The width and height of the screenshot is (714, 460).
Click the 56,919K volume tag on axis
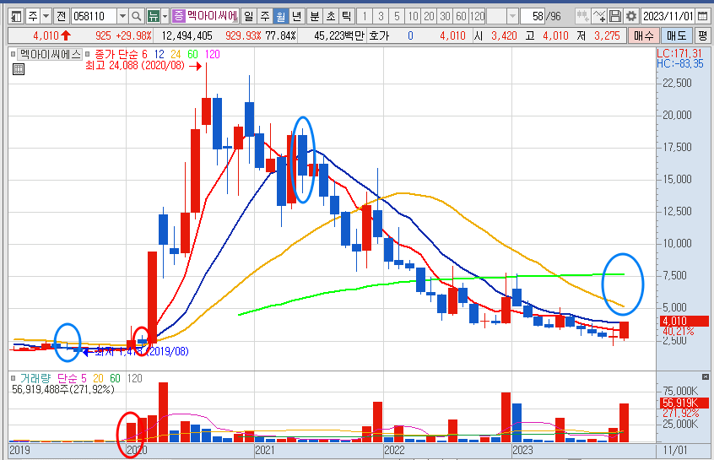tap(684, 403)
